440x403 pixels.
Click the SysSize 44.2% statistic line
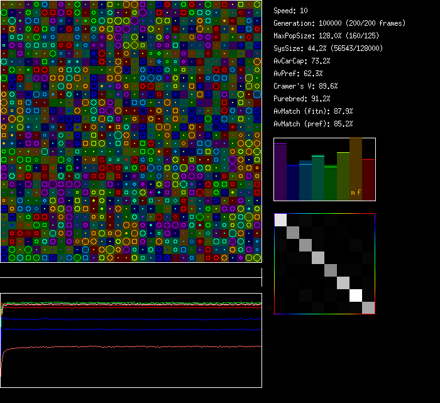(328, 48)
